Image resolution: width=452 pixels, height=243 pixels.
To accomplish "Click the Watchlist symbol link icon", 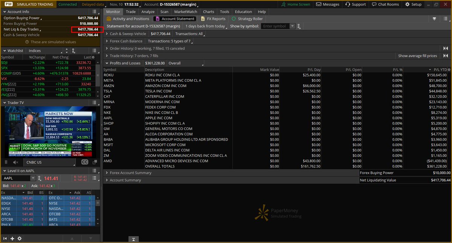I will click(x=73, y=50).
